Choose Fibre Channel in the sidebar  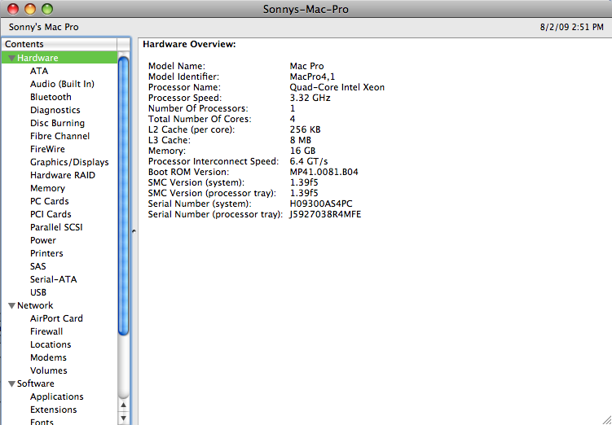pyautogui.click(x=59, y=136)
